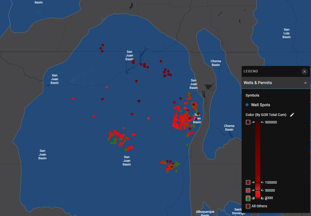
Task: Click the All Others legend label
Action: point(259,206)
